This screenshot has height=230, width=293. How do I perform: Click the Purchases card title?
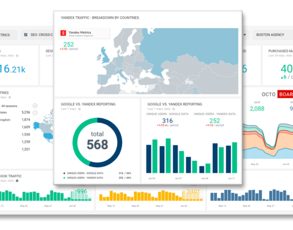pos(280,51)
